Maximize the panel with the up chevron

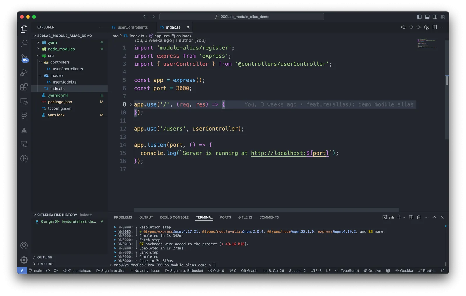pyautogui.click(x=434, y=217)
